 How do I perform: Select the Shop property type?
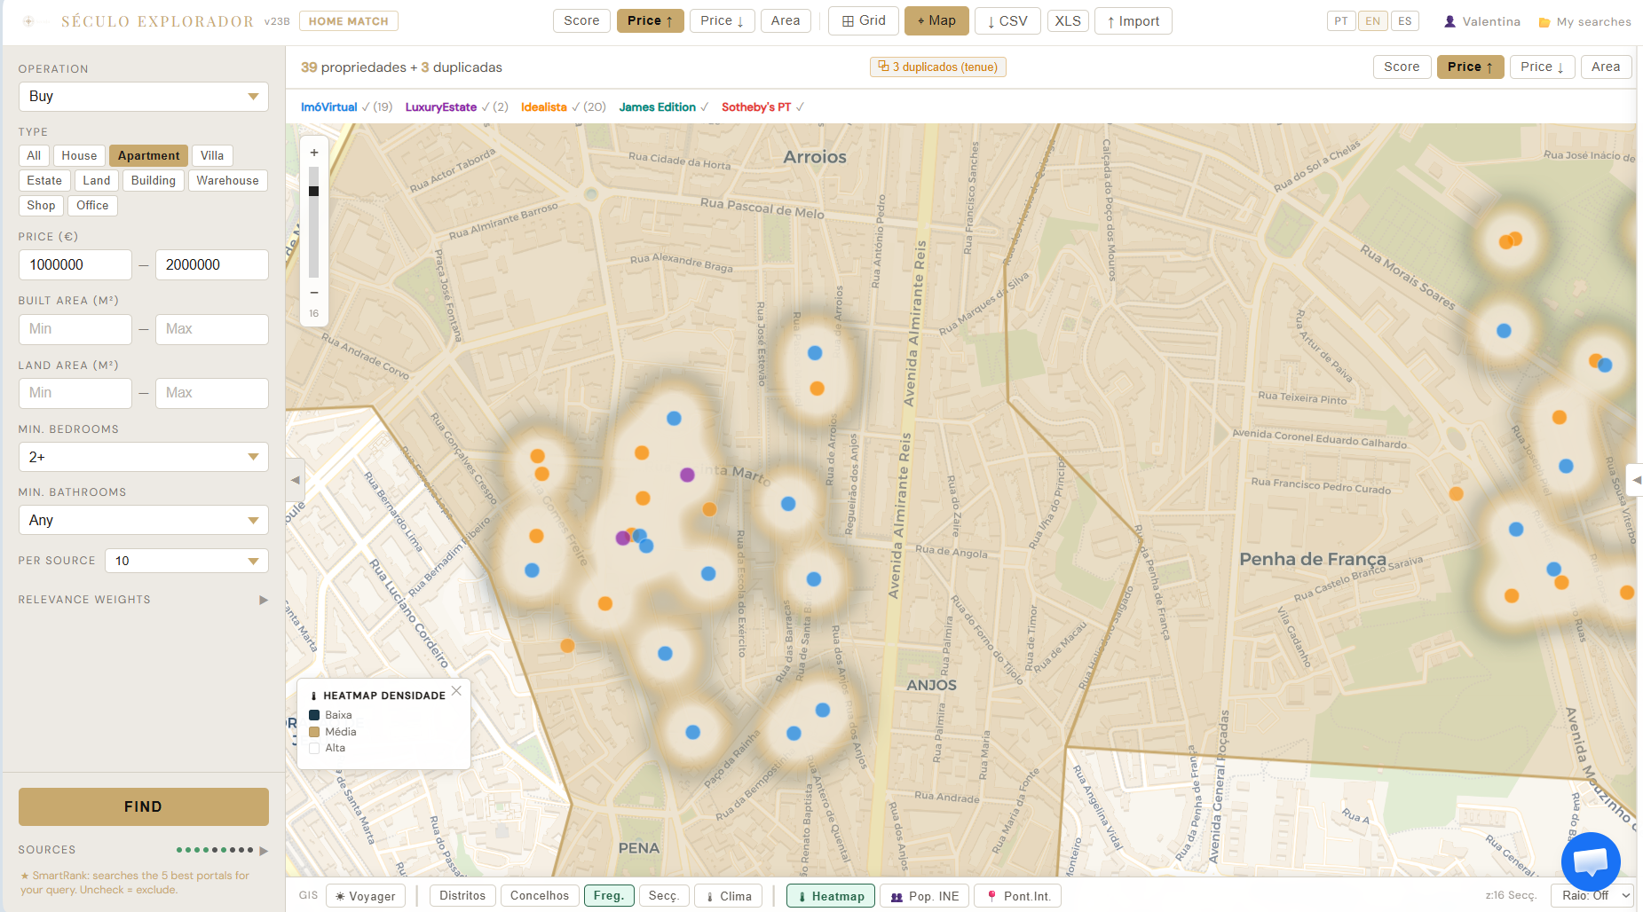[41, 205]
